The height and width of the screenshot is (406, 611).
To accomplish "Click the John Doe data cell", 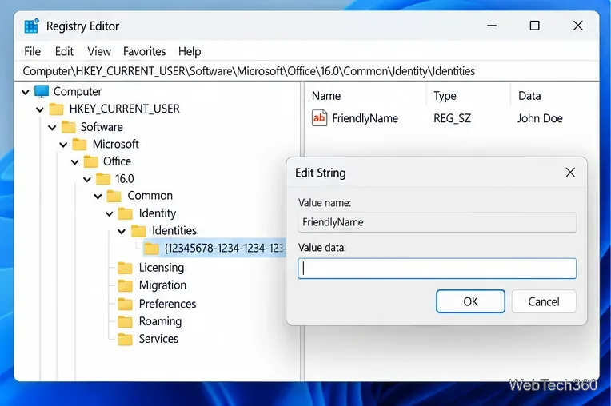I will [540, 118].
